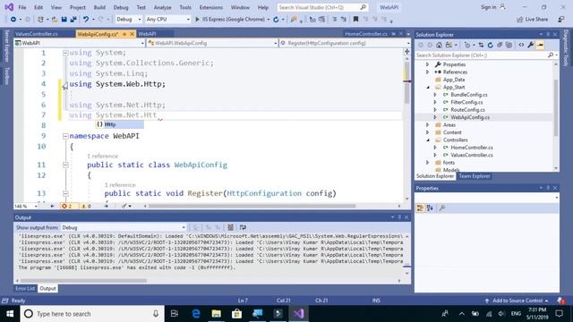The width and height of the screenshot is (573, 322).
Task: Open the WebAPI.WebApiConfig type dropdown
Action: coord(212,43)
